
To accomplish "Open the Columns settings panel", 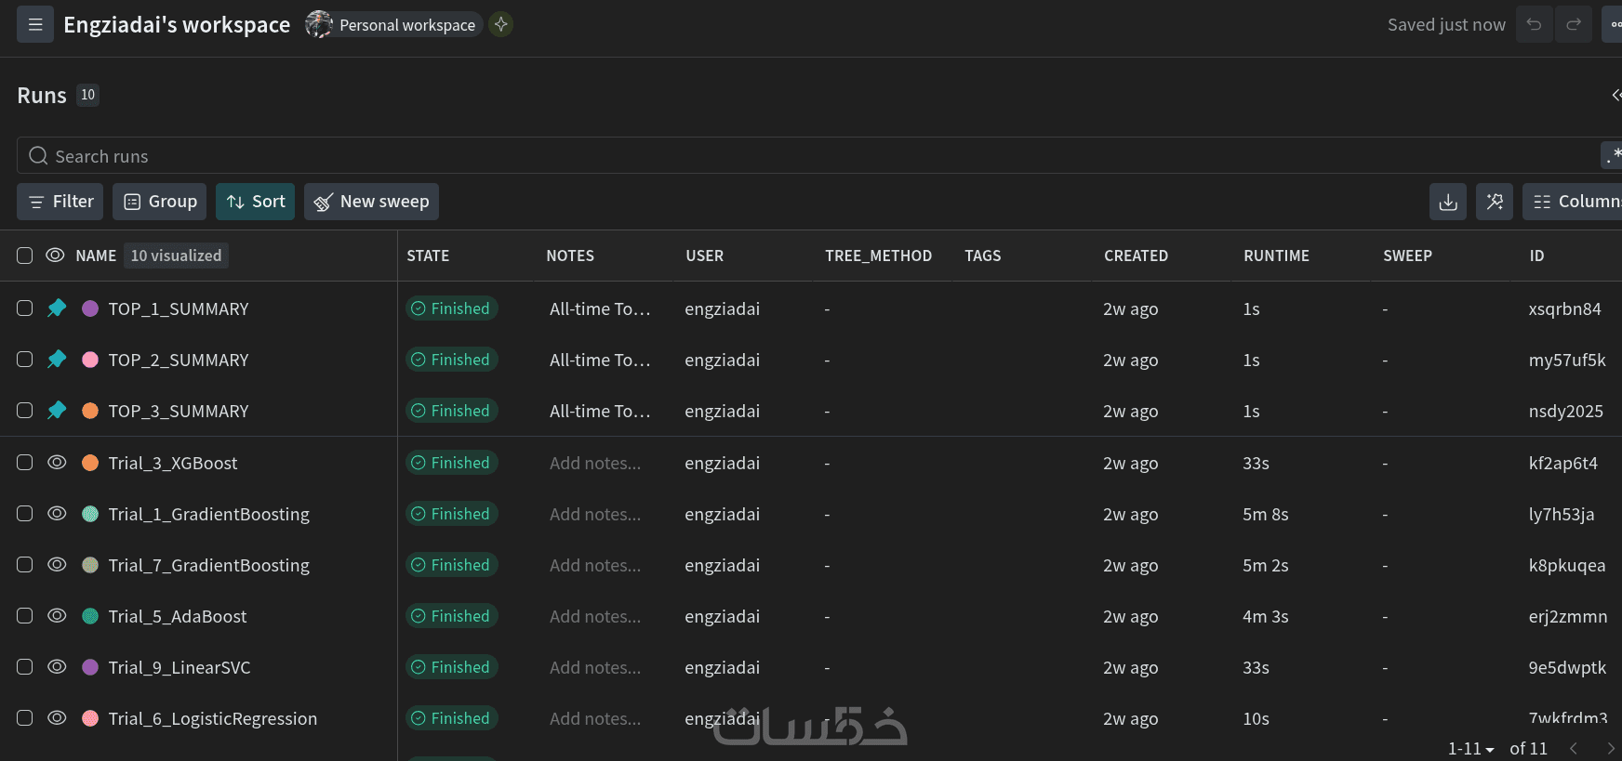I will click(1574, 202).
